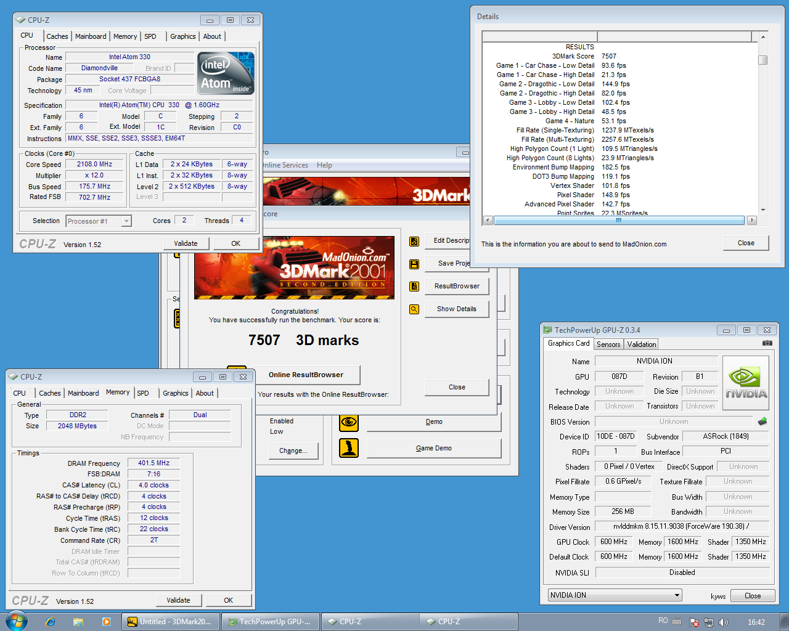Click the volume speaker tray icon
This screenshot has width=789, height=631.
click(724, 622)
